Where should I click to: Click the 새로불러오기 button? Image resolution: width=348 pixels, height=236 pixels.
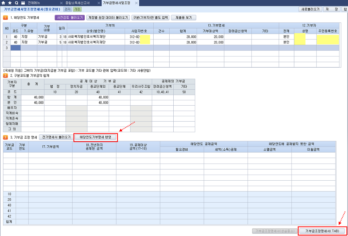[310, 9]
